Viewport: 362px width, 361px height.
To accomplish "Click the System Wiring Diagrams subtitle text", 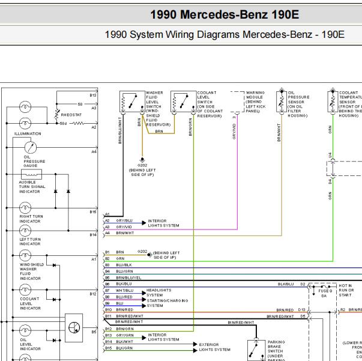I will click(225, 35).
